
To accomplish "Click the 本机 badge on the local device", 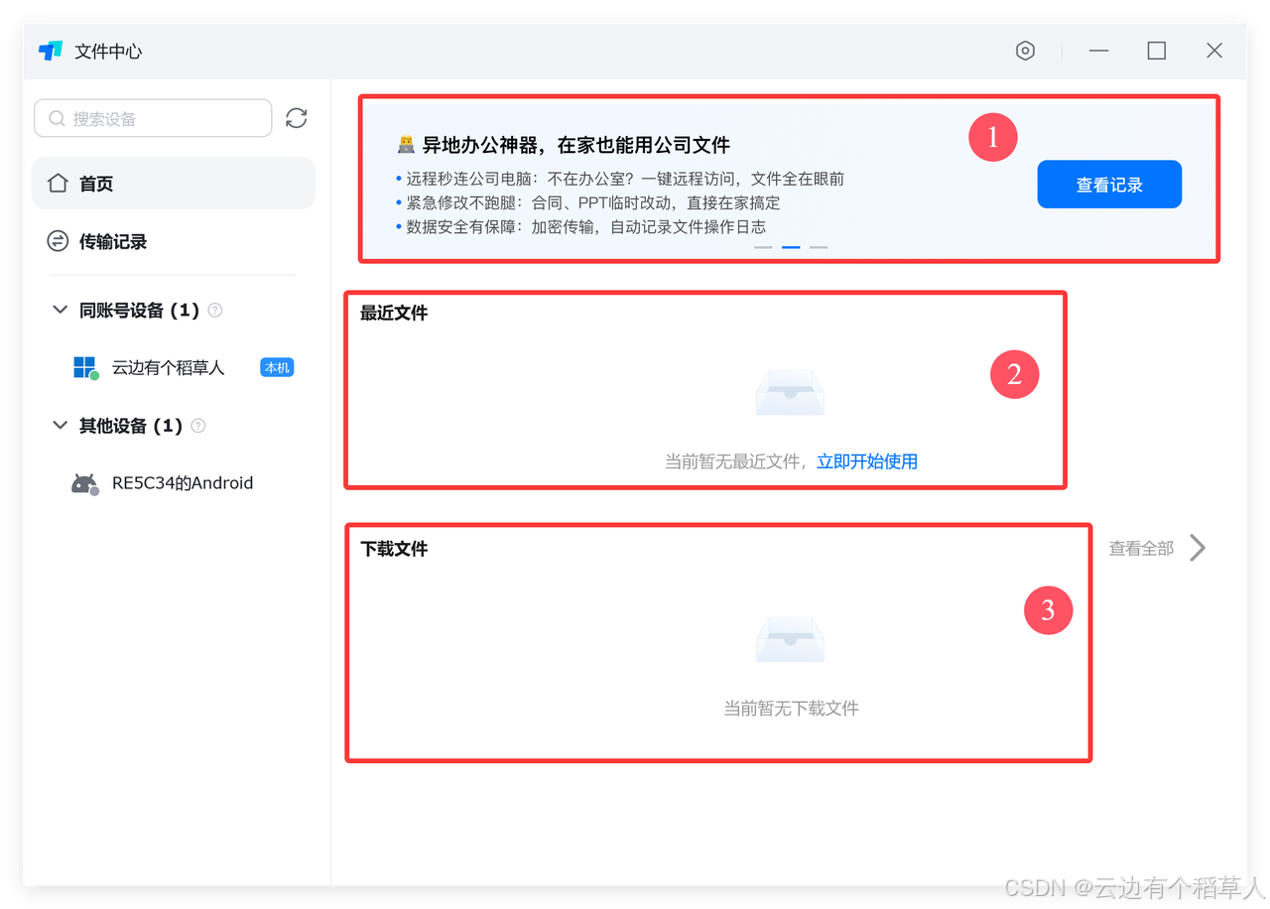I will click(277, 368).
